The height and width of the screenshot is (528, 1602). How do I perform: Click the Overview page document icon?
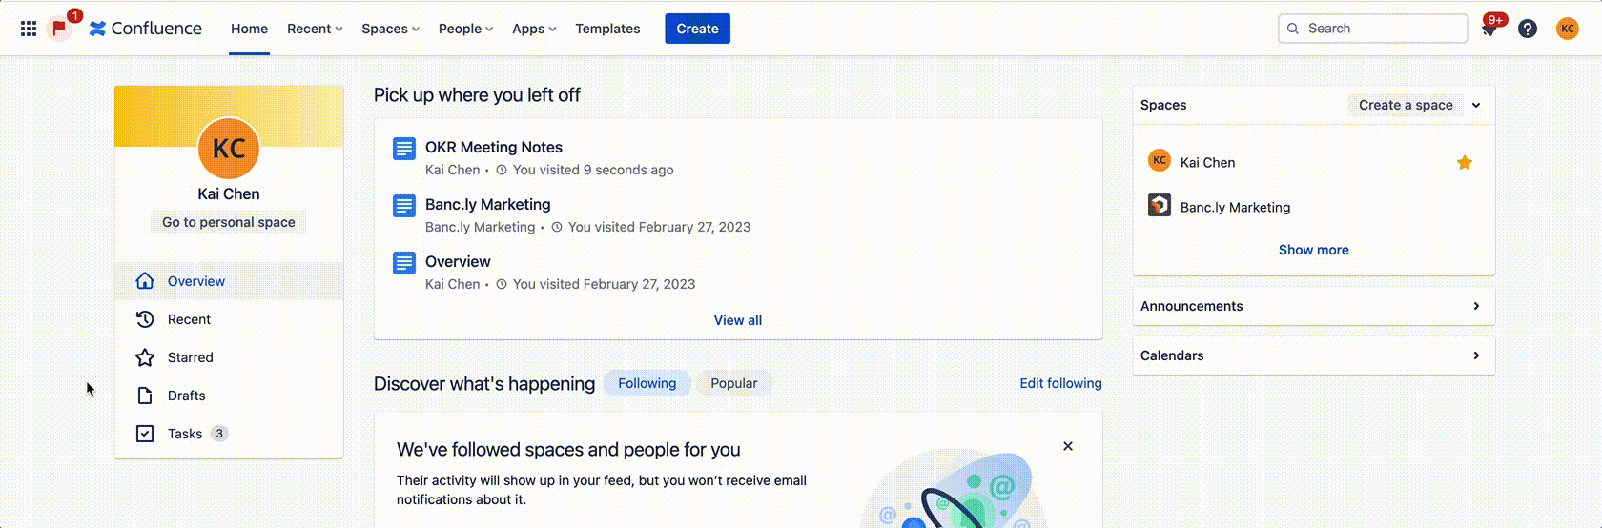pos(404,263)
